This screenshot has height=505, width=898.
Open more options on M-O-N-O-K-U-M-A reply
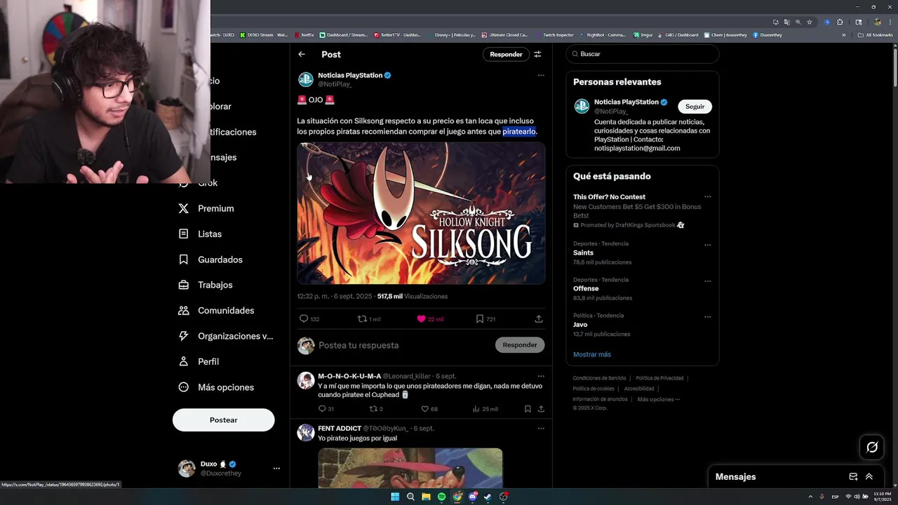540,376
